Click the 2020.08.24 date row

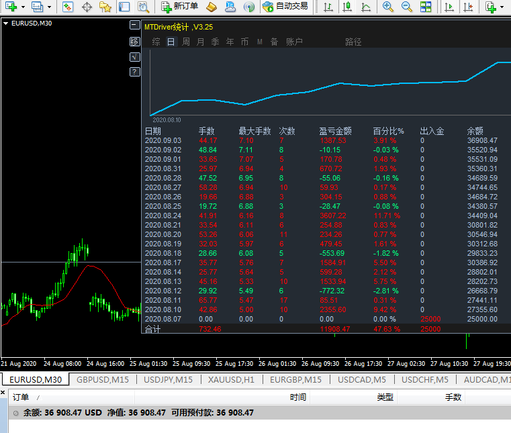(328, 215)
